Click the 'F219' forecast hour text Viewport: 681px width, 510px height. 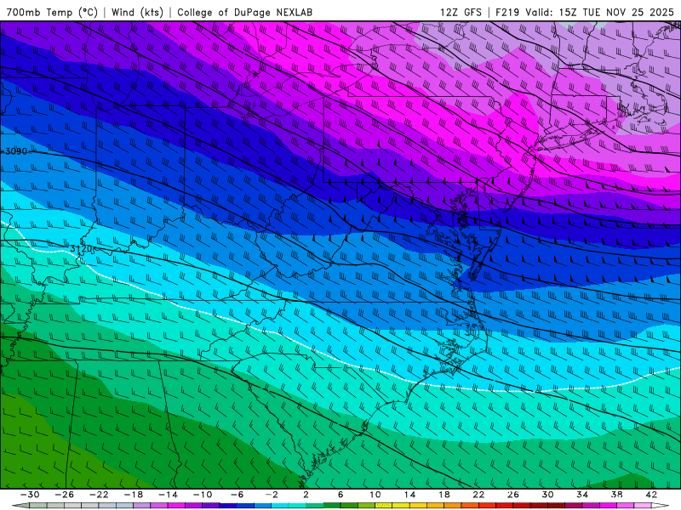click(x=507, y=12)
